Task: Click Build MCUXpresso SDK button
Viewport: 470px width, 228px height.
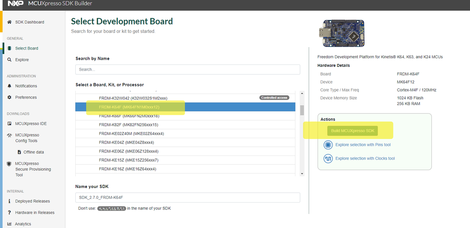Action: click(352, 131)
